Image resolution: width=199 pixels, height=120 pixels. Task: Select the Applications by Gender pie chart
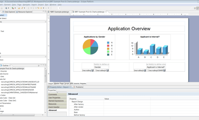(x=94, y=47)
